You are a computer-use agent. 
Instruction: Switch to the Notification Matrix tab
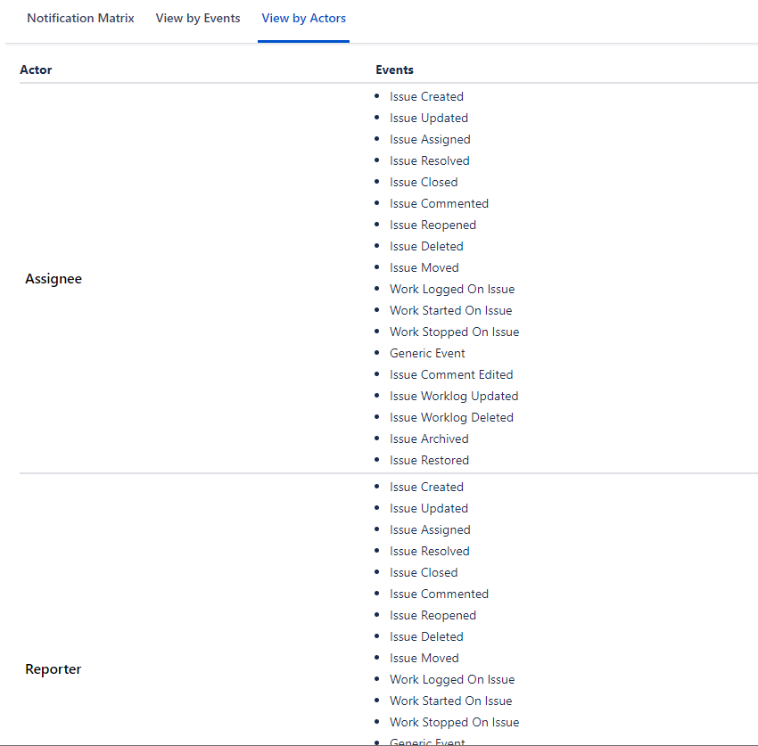click(80, 19)
